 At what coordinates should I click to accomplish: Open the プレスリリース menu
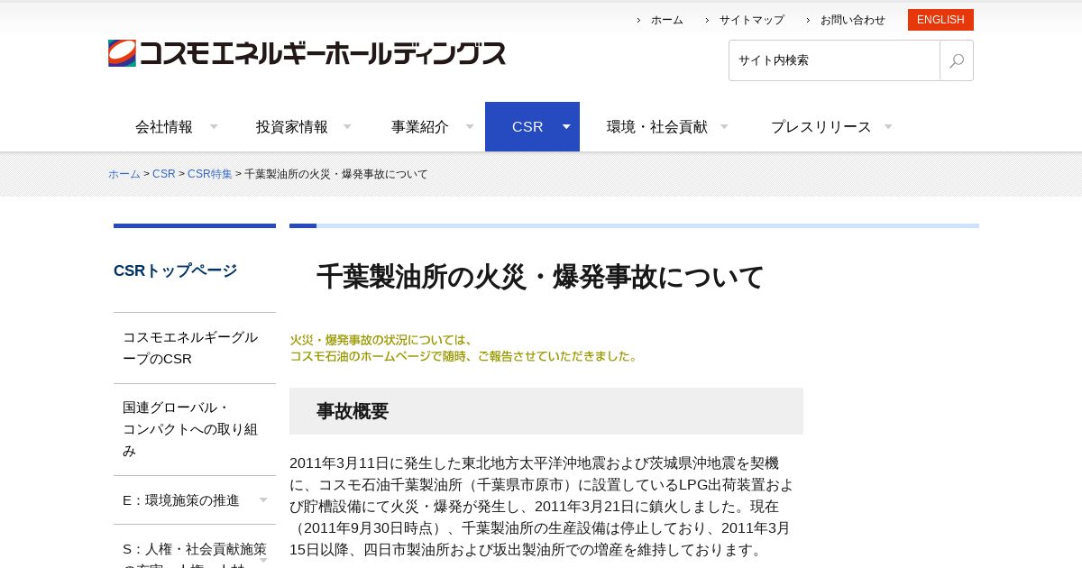pos(821,127)
